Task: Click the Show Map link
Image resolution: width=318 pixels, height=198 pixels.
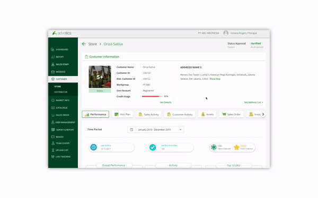Action: pyautogui.click(x=215, y=79)
